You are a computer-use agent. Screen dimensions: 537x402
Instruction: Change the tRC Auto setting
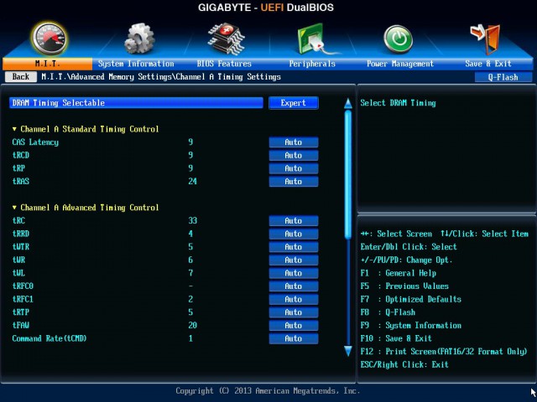(x=294, y=221)
